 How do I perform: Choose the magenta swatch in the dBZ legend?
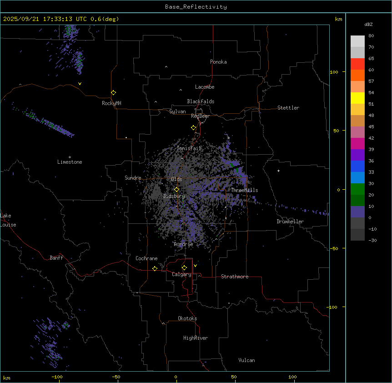357,144
